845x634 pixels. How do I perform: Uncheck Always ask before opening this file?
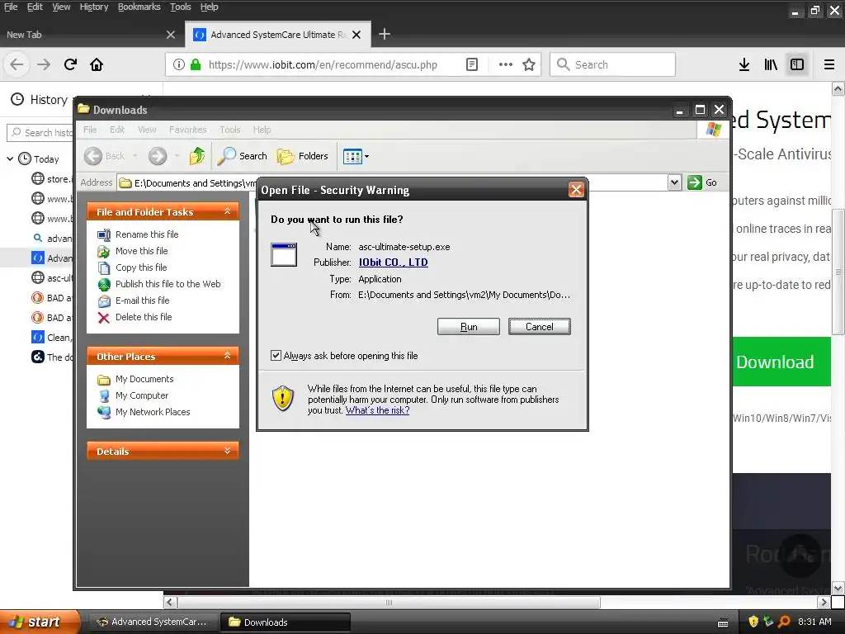pyautogui.click(x=276, y=356)
